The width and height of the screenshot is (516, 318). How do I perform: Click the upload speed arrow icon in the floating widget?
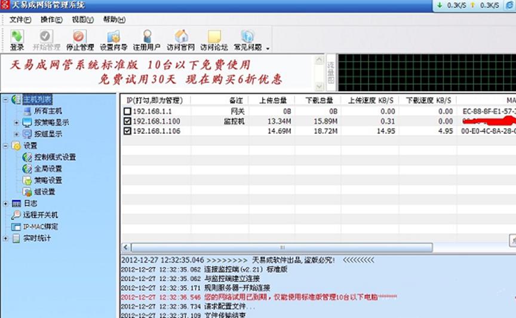point(472,5)
